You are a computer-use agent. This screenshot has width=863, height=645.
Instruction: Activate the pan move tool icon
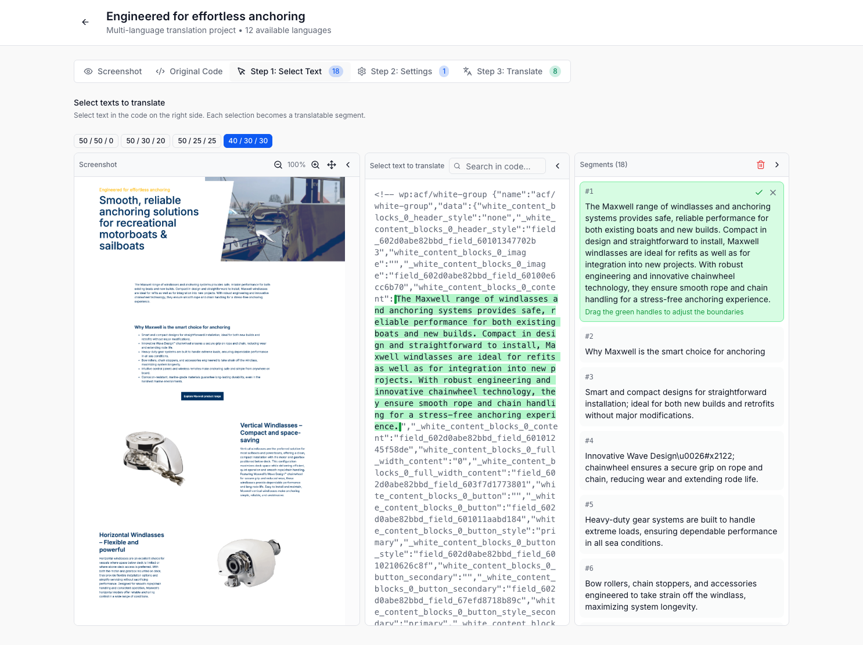(332, 165)
